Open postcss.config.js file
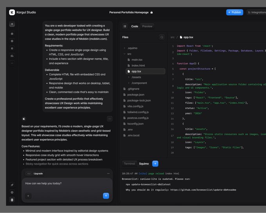The image size is (266, 213). click(136, 118)
